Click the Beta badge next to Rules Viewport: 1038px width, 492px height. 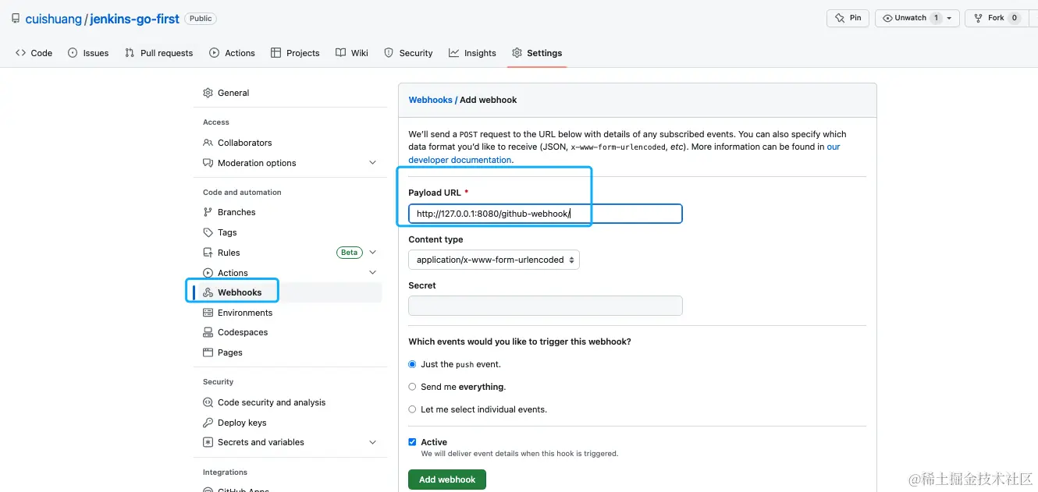[349, 253]
